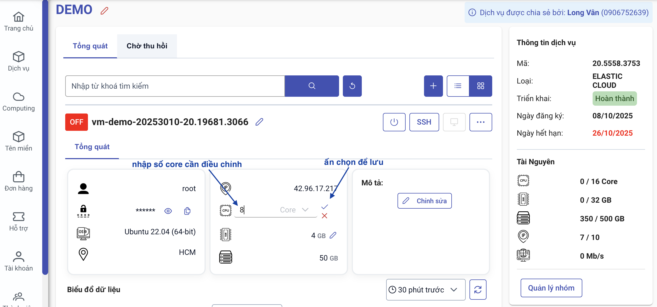Screen dimensions: 657x307
Task: Open the three-dots more options menu
Action: click(x=481, y=122)
